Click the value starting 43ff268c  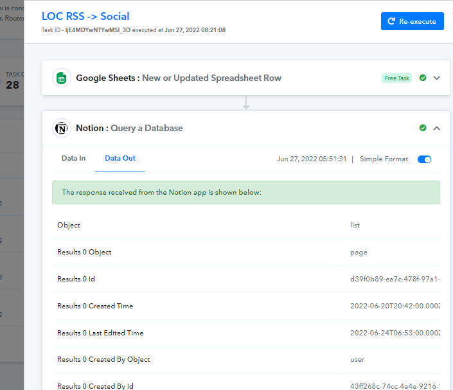coord(395,386)
